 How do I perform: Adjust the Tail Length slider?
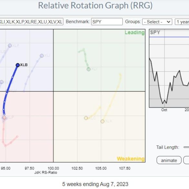pyautogui.click(x=186, y=147)
